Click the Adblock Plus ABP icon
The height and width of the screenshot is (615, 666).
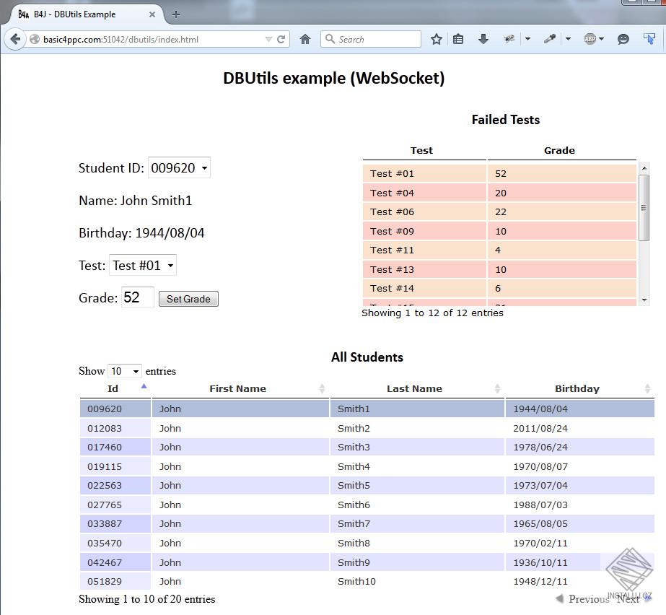[x=590, y=39]
